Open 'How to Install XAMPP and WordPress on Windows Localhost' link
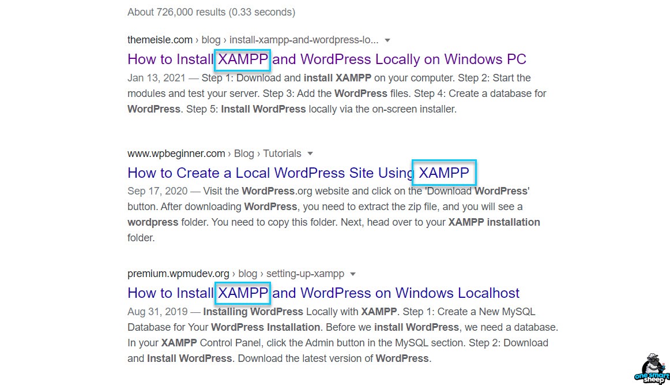This screenshot has height=385, width=670. [x=323, y=293]
